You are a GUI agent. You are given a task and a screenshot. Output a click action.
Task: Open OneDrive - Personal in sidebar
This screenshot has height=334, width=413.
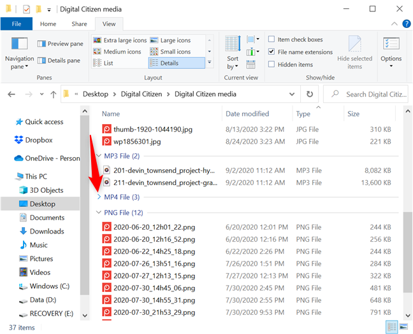47,158
